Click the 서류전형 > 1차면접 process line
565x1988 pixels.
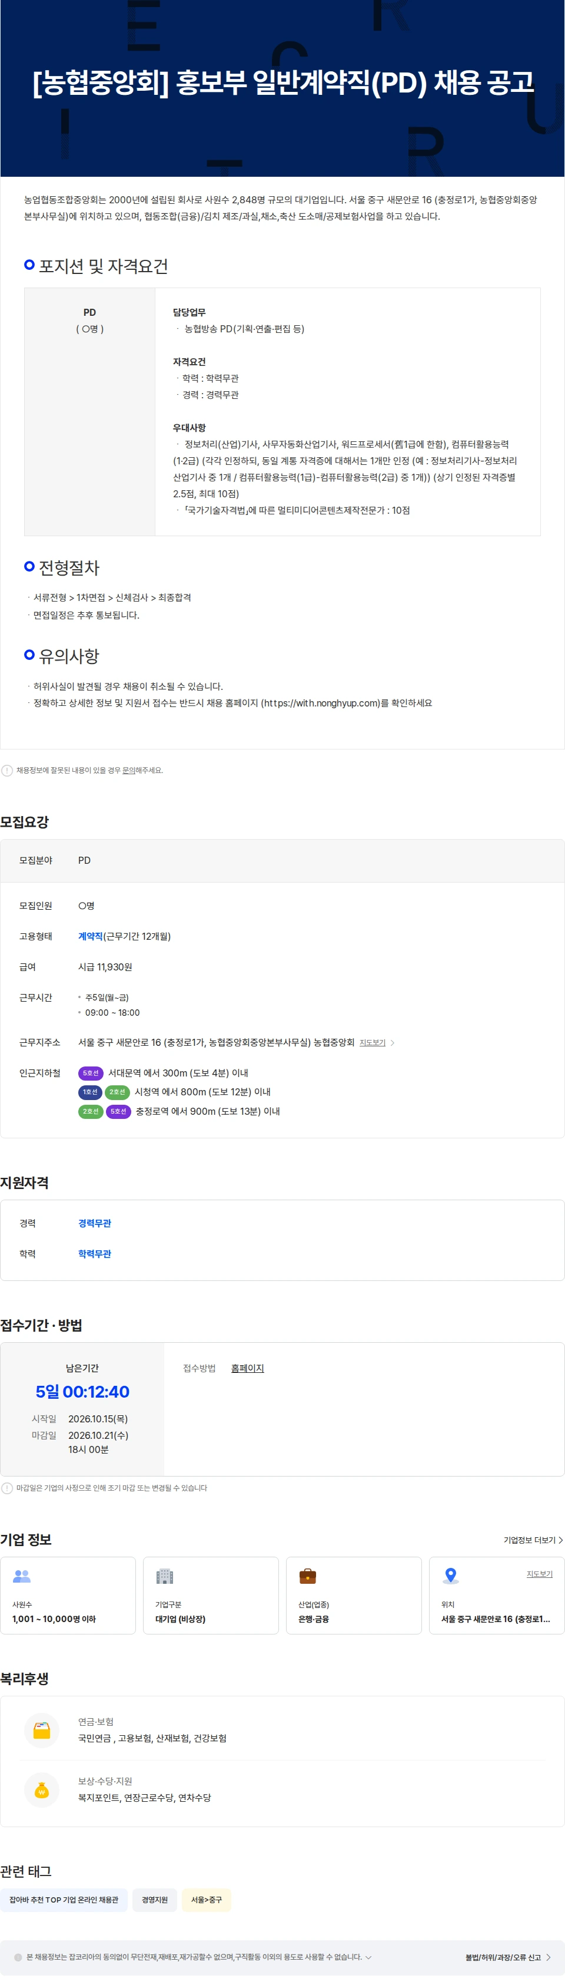coord(112,597)
